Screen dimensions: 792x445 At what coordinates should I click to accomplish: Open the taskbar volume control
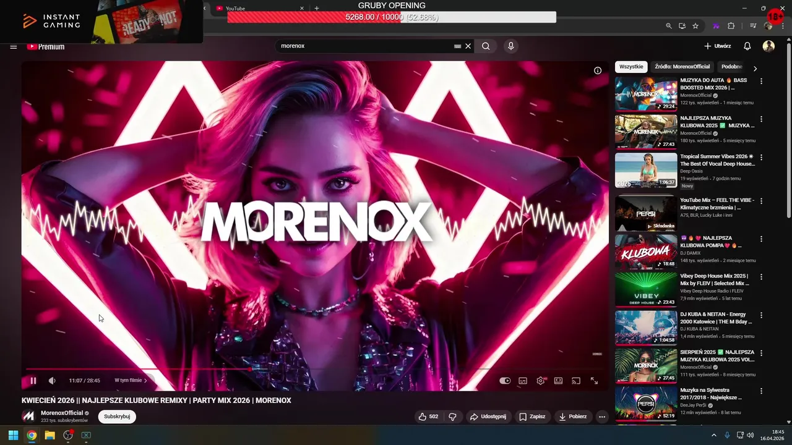point(750,435)
